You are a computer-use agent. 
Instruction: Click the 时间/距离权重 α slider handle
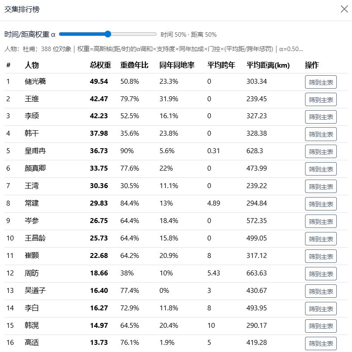pos(108,34)
